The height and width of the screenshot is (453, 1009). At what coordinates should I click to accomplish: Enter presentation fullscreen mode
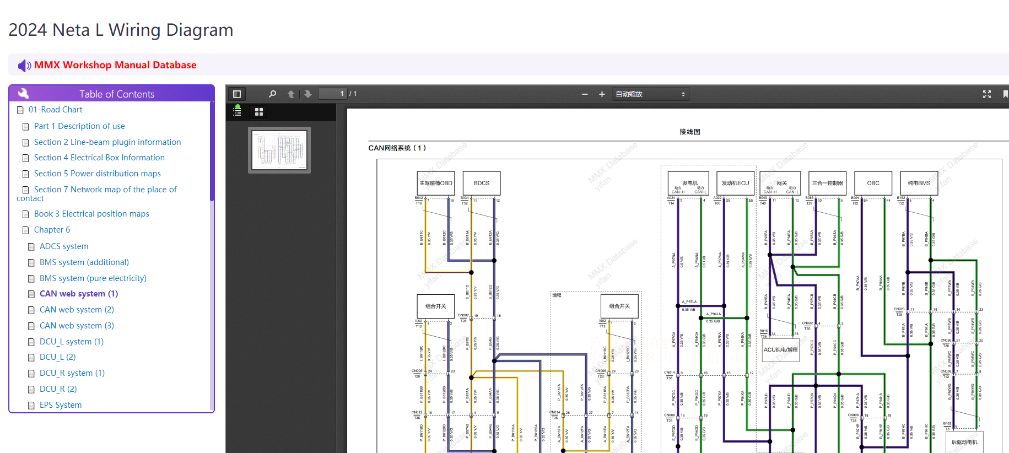click(987, 94)
